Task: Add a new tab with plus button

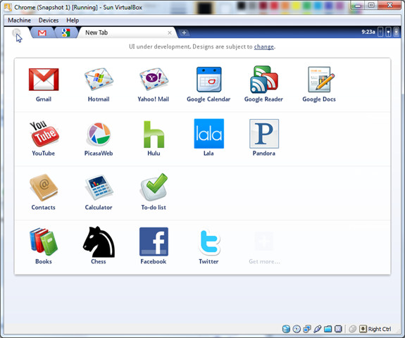Action: coord(184,33)
